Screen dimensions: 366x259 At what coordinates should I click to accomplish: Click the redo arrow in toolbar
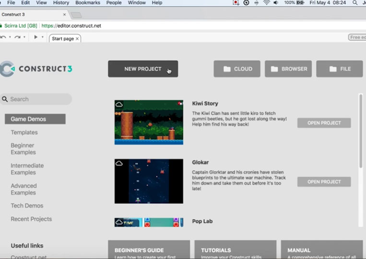[17, 37]
